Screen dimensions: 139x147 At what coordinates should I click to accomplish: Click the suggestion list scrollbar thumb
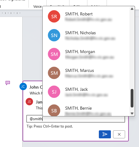[x=132, y=98]
